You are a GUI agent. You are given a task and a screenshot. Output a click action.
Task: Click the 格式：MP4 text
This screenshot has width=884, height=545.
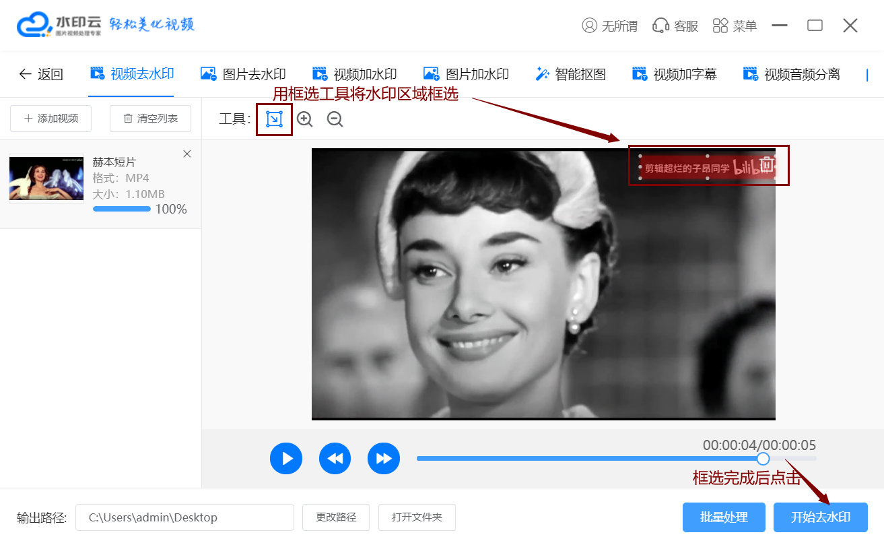(x=121, y=179)
